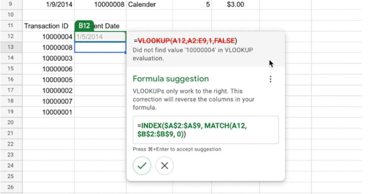Select cell B12 showing 1/5/2014
Image resolution: width=369 pixels, height=194 pixels.
[x=100, y=37]
